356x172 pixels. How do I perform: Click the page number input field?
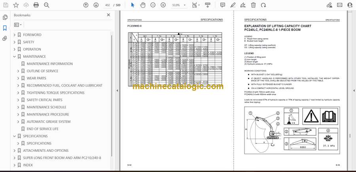(108, 5)
